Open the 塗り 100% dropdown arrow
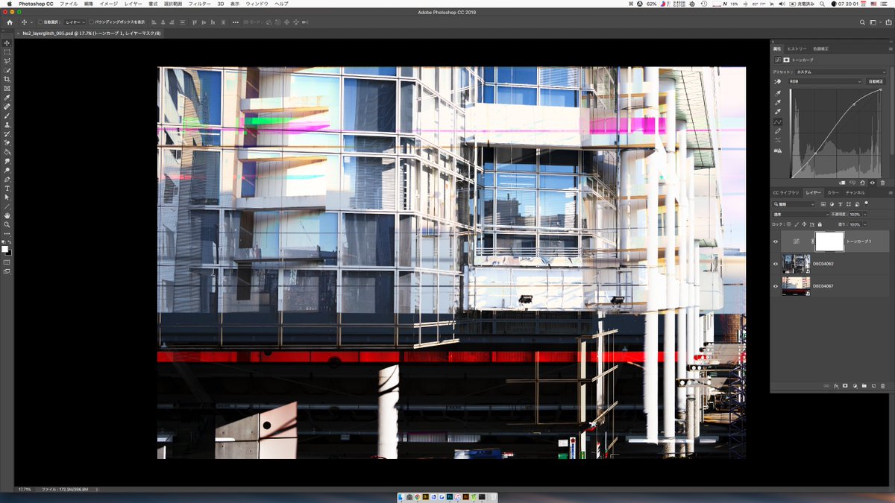 pyautogui.click(x=864, y=224)
